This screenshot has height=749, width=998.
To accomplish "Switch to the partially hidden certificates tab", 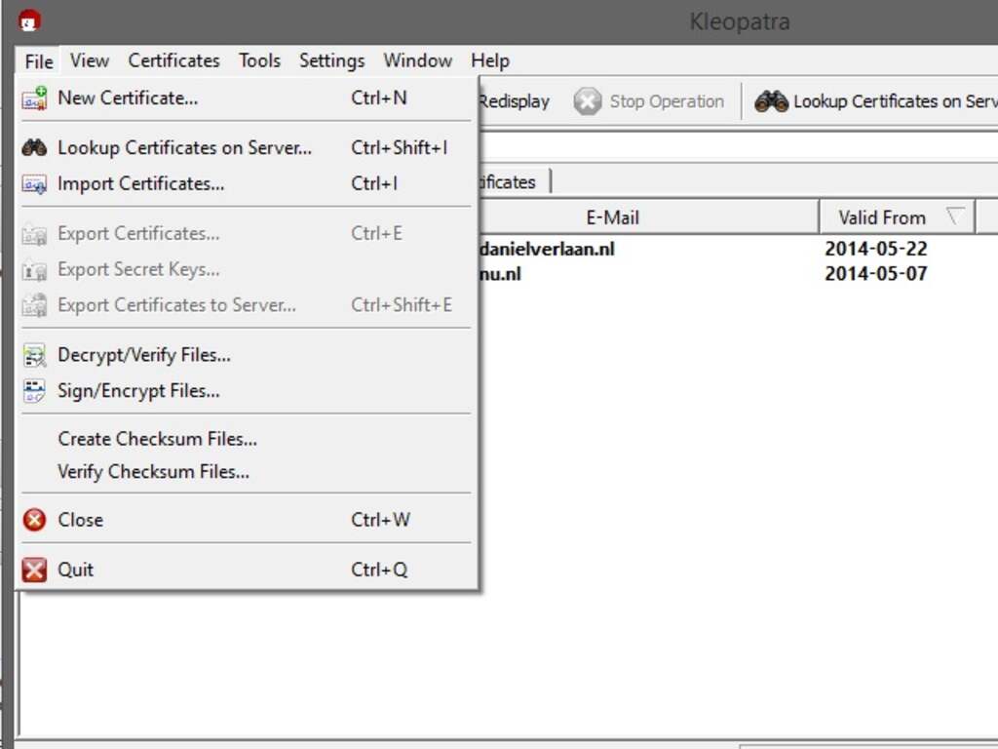I will tap(515, 182).
